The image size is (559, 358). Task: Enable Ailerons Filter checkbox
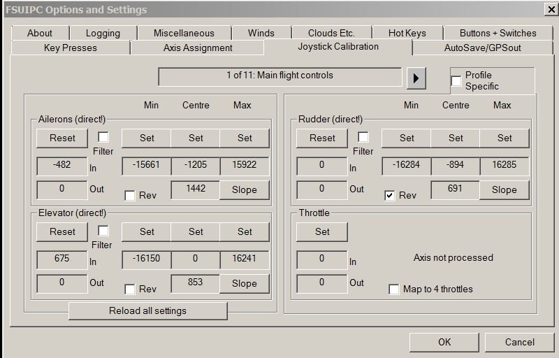(103, 137)
